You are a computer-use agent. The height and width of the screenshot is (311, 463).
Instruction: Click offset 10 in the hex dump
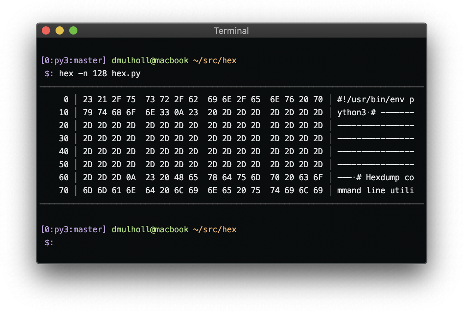(x=64, y=113)
